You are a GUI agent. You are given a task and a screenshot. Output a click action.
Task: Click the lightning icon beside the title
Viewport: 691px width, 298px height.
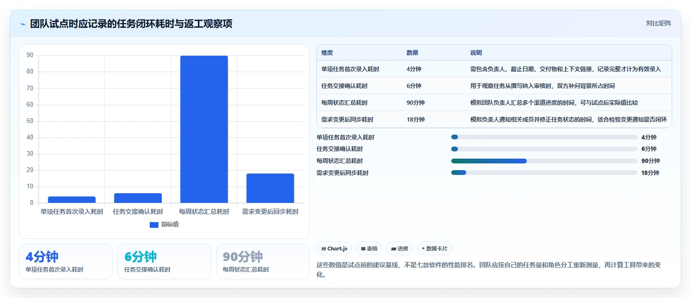click(x=23, y=24)
